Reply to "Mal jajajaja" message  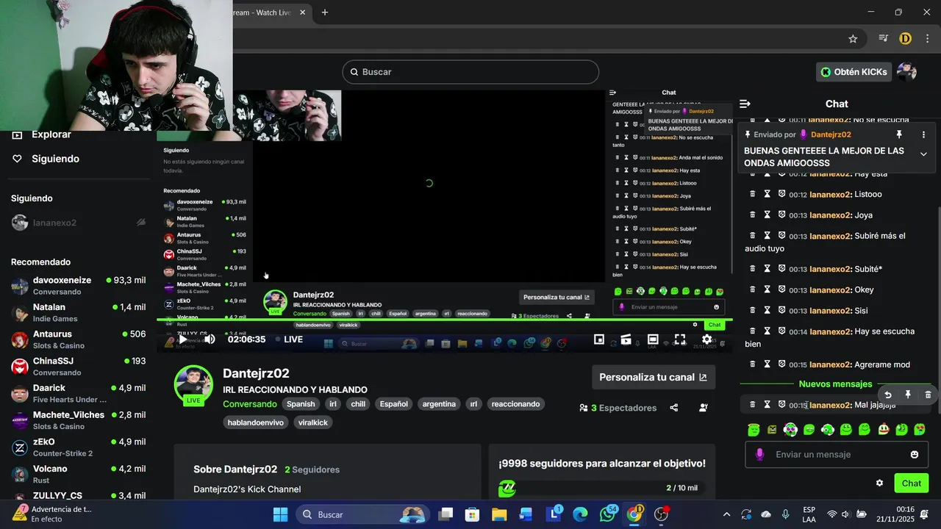tap(888, 395)
